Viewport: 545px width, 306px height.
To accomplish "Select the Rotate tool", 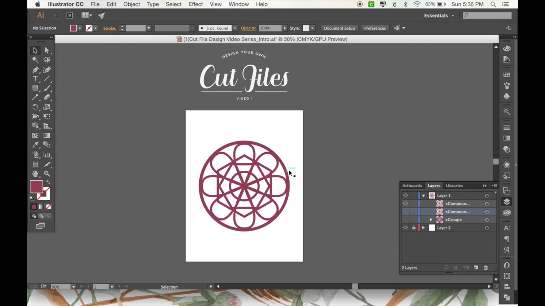I will point(35,107).
